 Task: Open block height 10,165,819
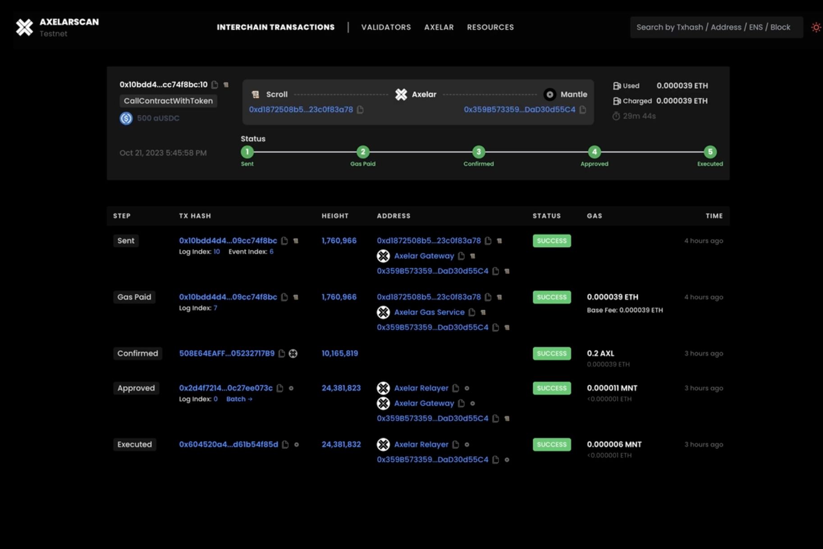point(340,353)
